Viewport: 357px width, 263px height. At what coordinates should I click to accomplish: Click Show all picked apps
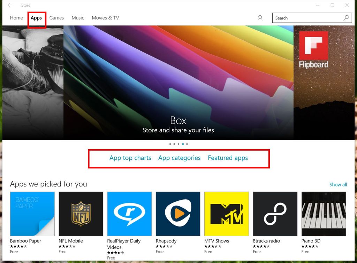tap(338, 184)
